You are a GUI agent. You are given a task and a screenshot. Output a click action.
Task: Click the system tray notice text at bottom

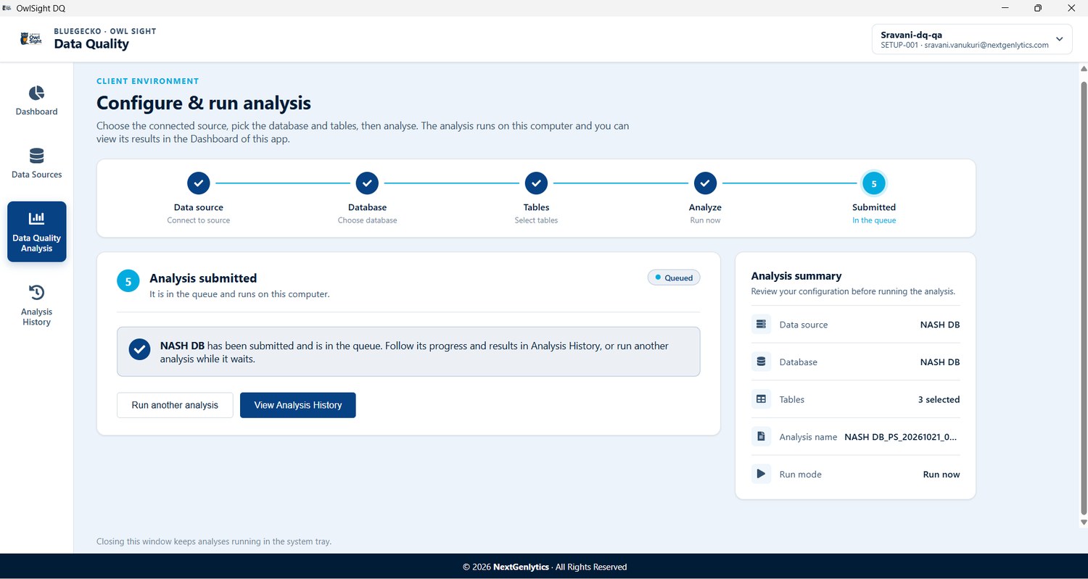214,541
